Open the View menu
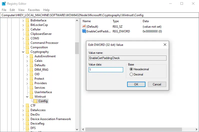 pyautogui.click(x=21, y=10)
